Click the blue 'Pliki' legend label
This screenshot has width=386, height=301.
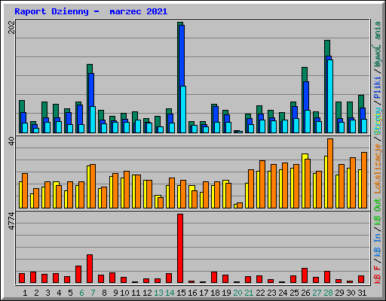click(x=378, y=88)
